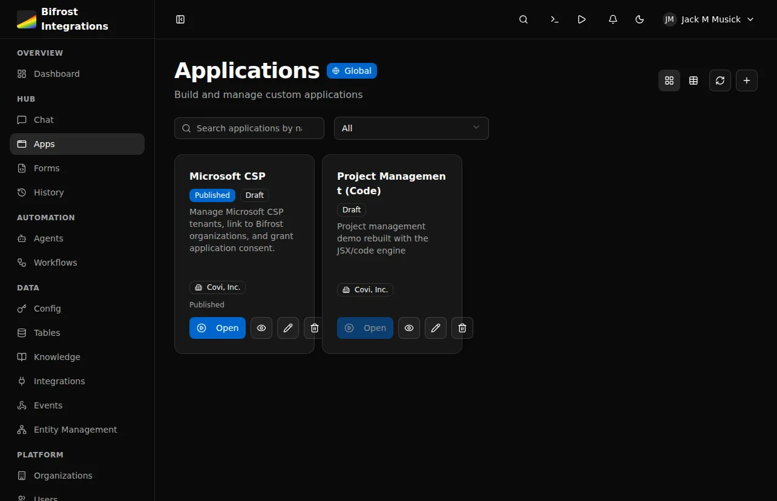Navigate to the Workflows section
This screenshot has height=501, width=777.
[54, 262]
